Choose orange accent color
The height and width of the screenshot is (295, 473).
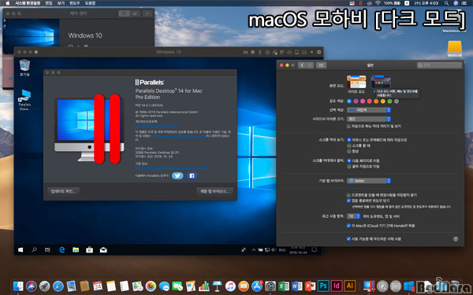376,101
